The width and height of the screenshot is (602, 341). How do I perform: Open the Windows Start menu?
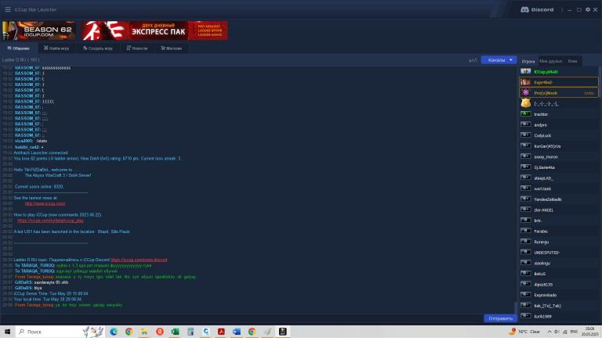[x=7, y=332]
